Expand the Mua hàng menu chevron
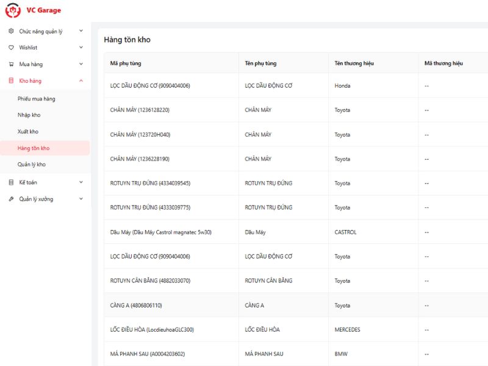Viewport: 488px width, 366px height. tap(81, 64)
